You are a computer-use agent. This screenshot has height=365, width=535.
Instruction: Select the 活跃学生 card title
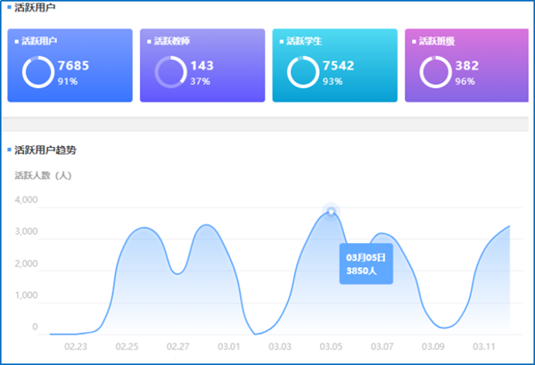pyautogui.click(x=304, y=41)
